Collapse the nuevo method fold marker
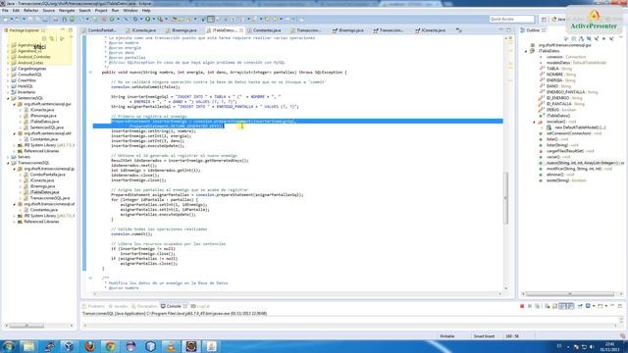 click(90, 73)
